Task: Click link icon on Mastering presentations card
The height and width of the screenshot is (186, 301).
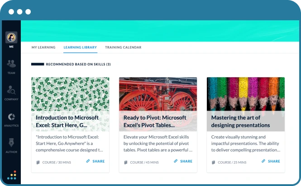Action: point(263,161)
